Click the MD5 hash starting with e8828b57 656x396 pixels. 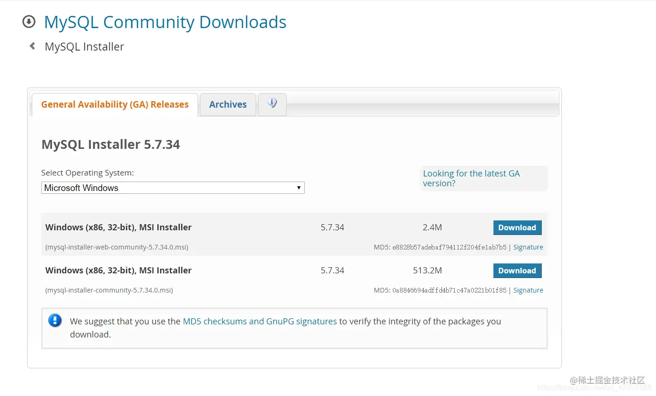click(x=450, y=247)
